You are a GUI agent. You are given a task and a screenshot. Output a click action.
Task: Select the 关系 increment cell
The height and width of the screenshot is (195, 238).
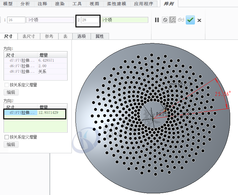[x=52, y=71]
